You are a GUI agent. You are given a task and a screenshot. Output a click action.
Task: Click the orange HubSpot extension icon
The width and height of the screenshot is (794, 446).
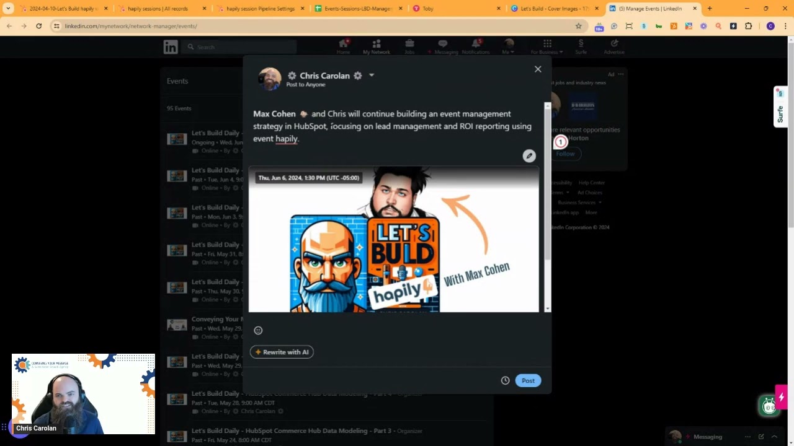point(674,26)
